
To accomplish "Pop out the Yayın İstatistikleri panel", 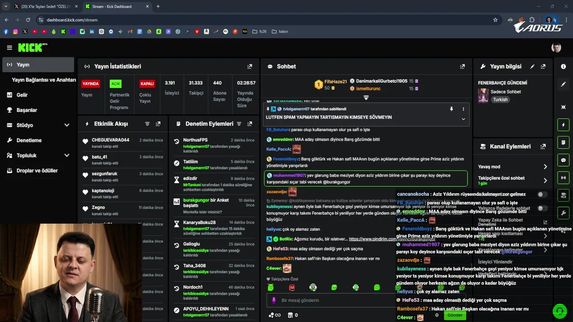I will 250,66.
